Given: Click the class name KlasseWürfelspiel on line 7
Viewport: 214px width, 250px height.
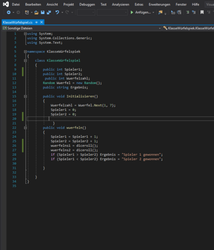Looking at the screenshot, I should tap(64, 60).
